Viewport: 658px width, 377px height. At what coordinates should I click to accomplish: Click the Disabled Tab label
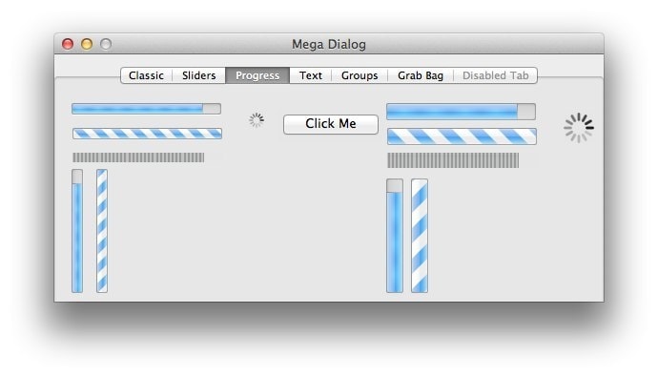[x=495, y=75]
